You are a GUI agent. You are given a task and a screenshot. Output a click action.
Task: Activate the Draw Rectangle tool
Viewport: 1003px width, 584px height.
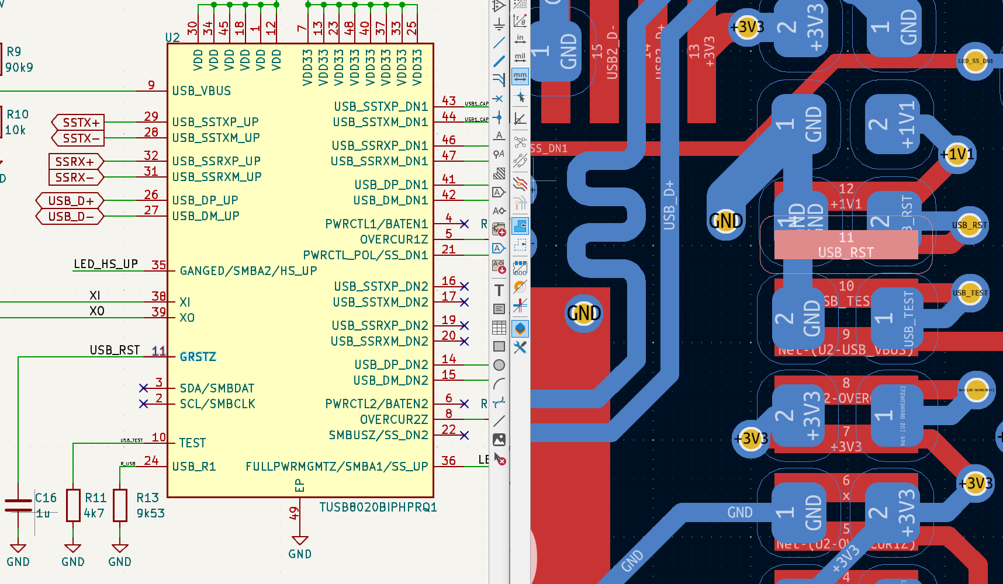point(499,346)
